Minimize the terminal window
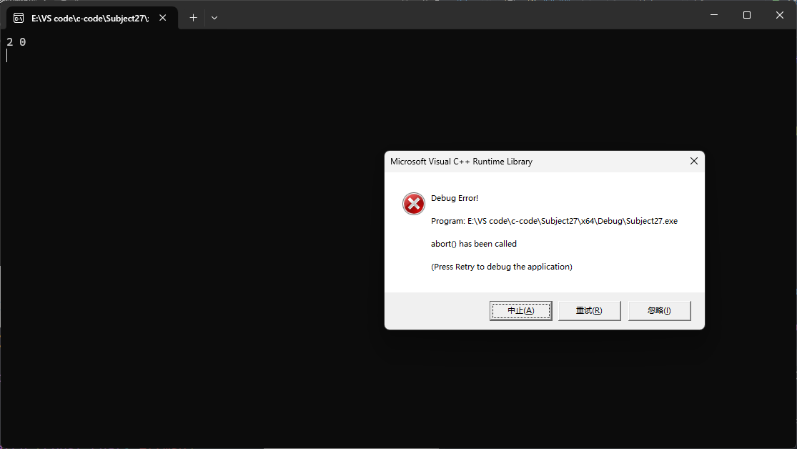This screenshot has height=449, width=797. [714, 15]
